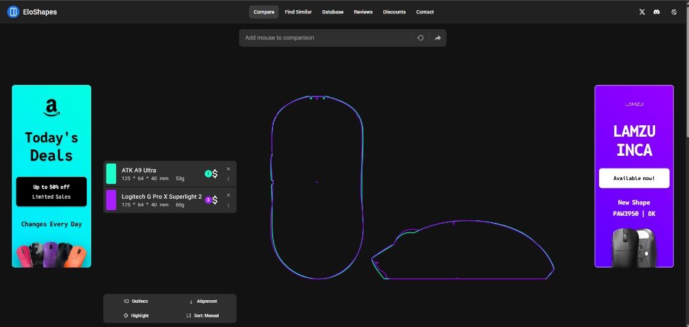Click the share comparison arrow icon
Image resolution: width=689 pixels, height=327 pixels.
coord(438,38)
